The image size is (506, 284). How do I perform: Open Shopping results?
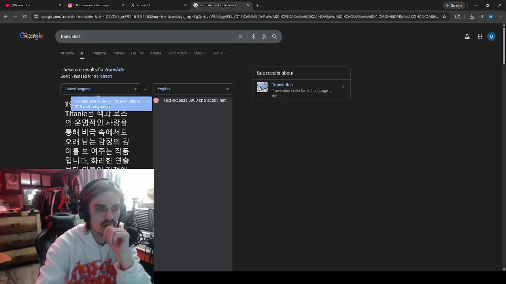(x=98, y=53)
